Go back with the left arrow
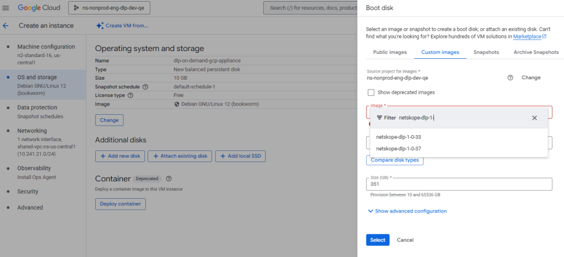Viewport: 564px width, 257px height. 6,26
